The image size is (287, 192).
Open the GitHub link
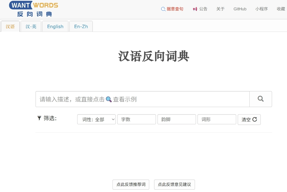click(x=240, y=9)
